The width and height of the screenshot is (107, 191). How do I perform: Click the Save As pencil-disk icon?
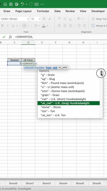(x=16, y=4)
